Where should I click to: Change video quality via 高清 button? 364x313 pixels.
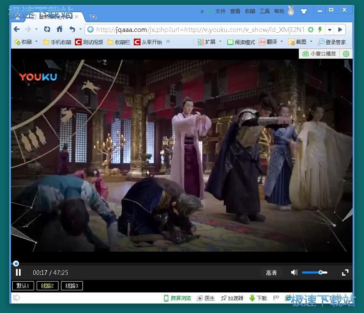271,273
